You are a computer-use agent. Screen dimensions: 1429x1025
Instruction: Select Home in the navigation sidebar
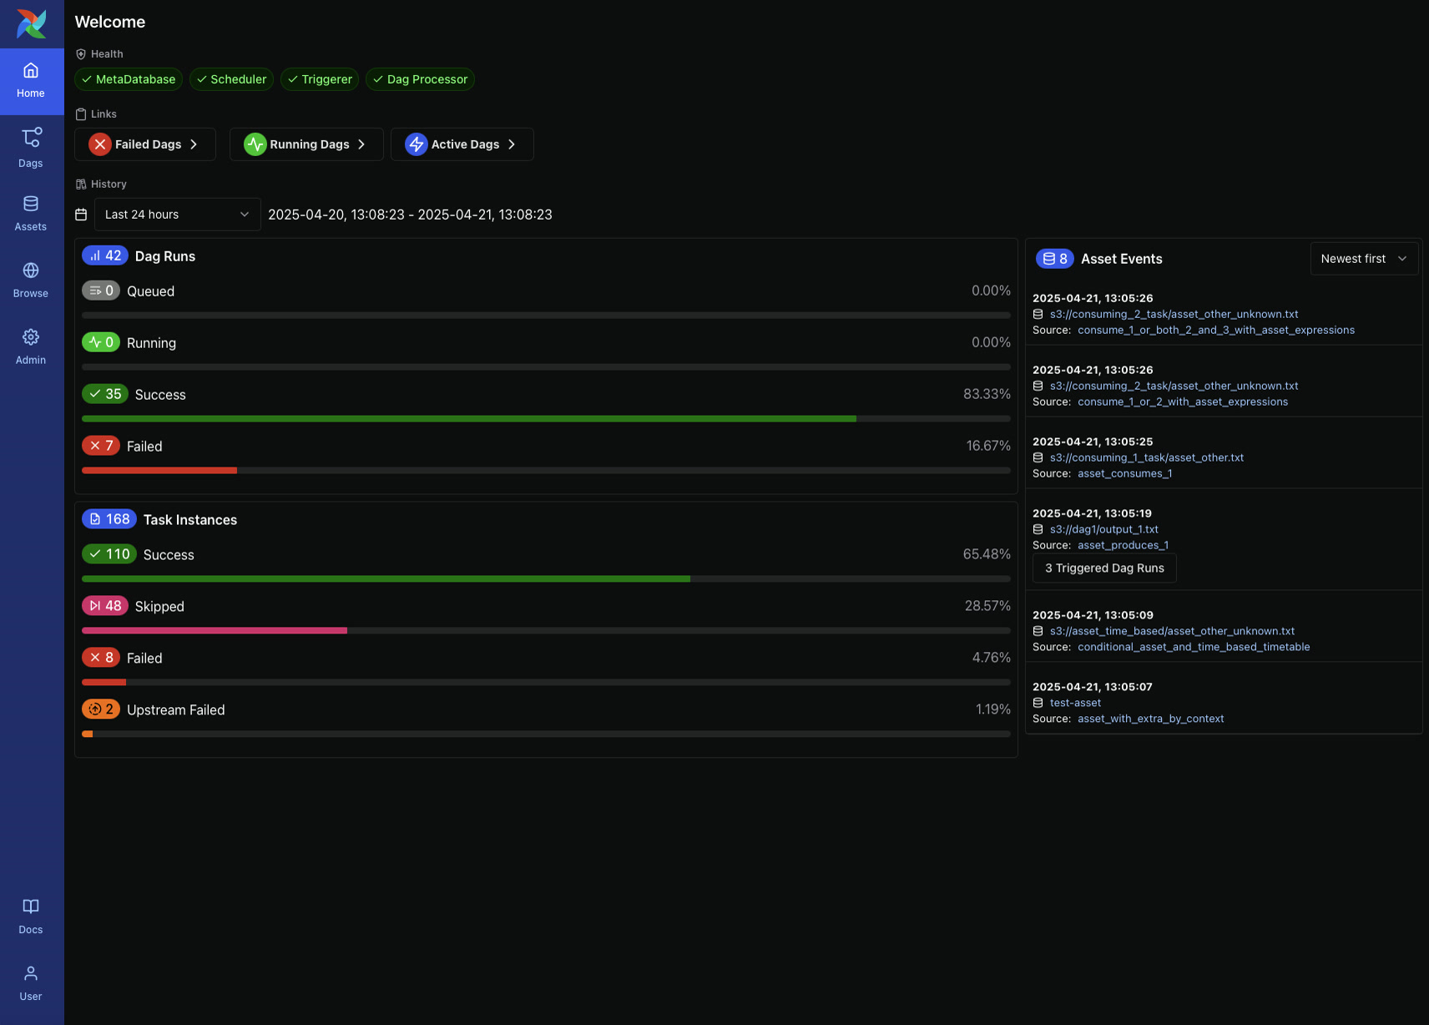pos(31,81)
